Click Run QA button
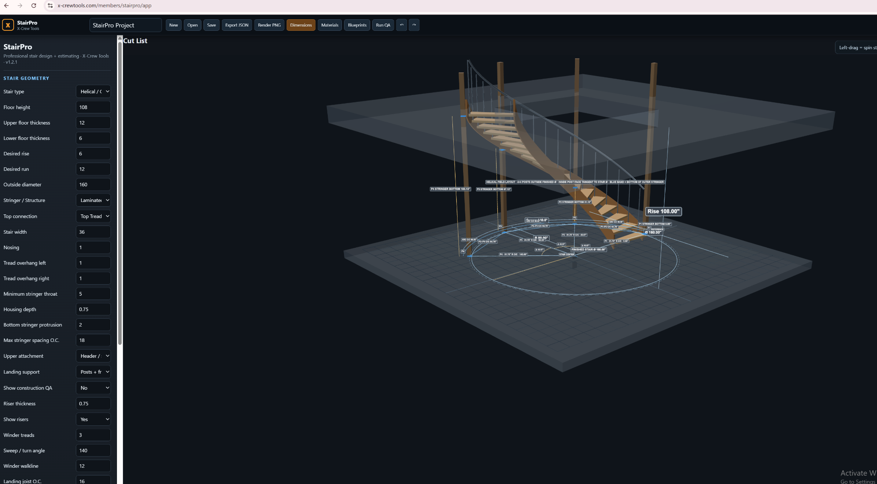877x484 pixels. click(383, 25)
